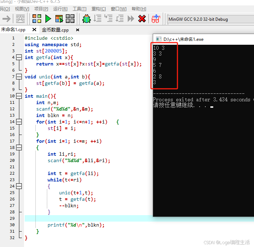Stop execution with the red X icon
Screen dimensions: 254x247
tap(142, 19)
